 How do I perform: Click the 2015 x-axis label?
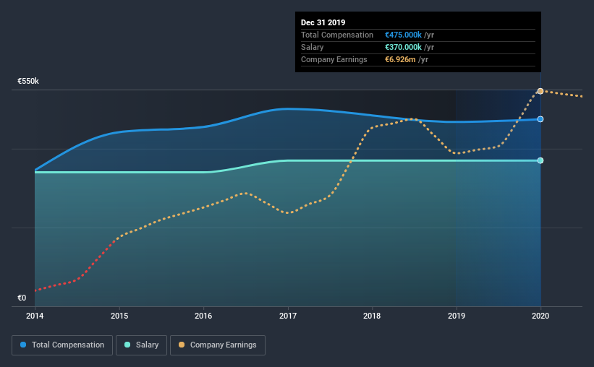point(119,316)
